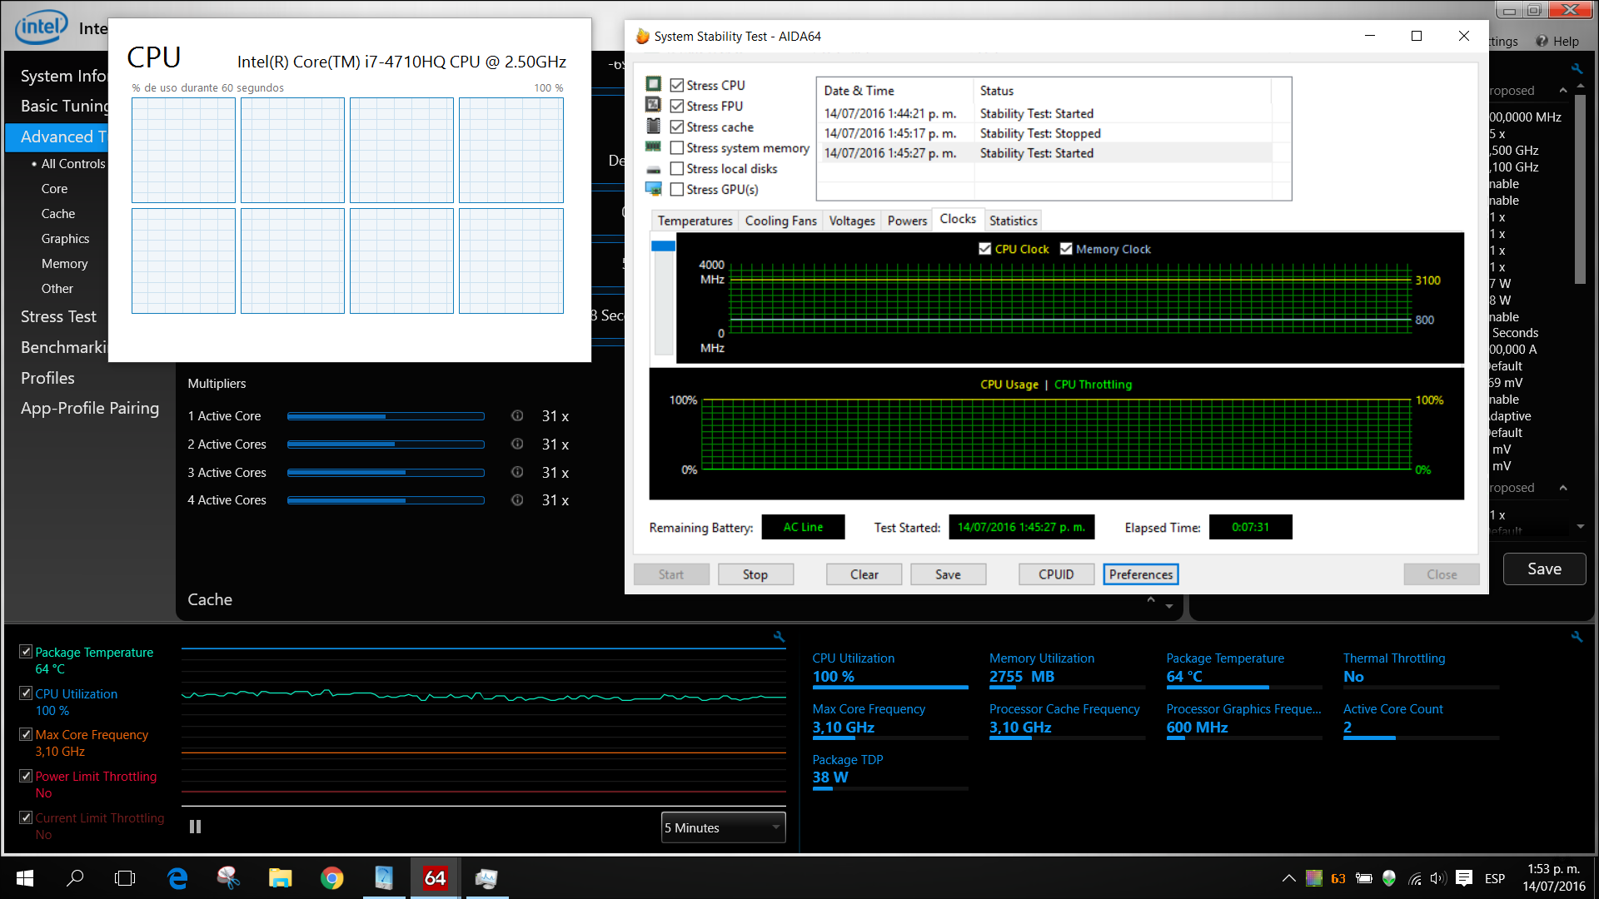The width and height of the screenshot is (1599, 899).
Task: Click Stop button in AIDA64
Action: pos(755,574)
